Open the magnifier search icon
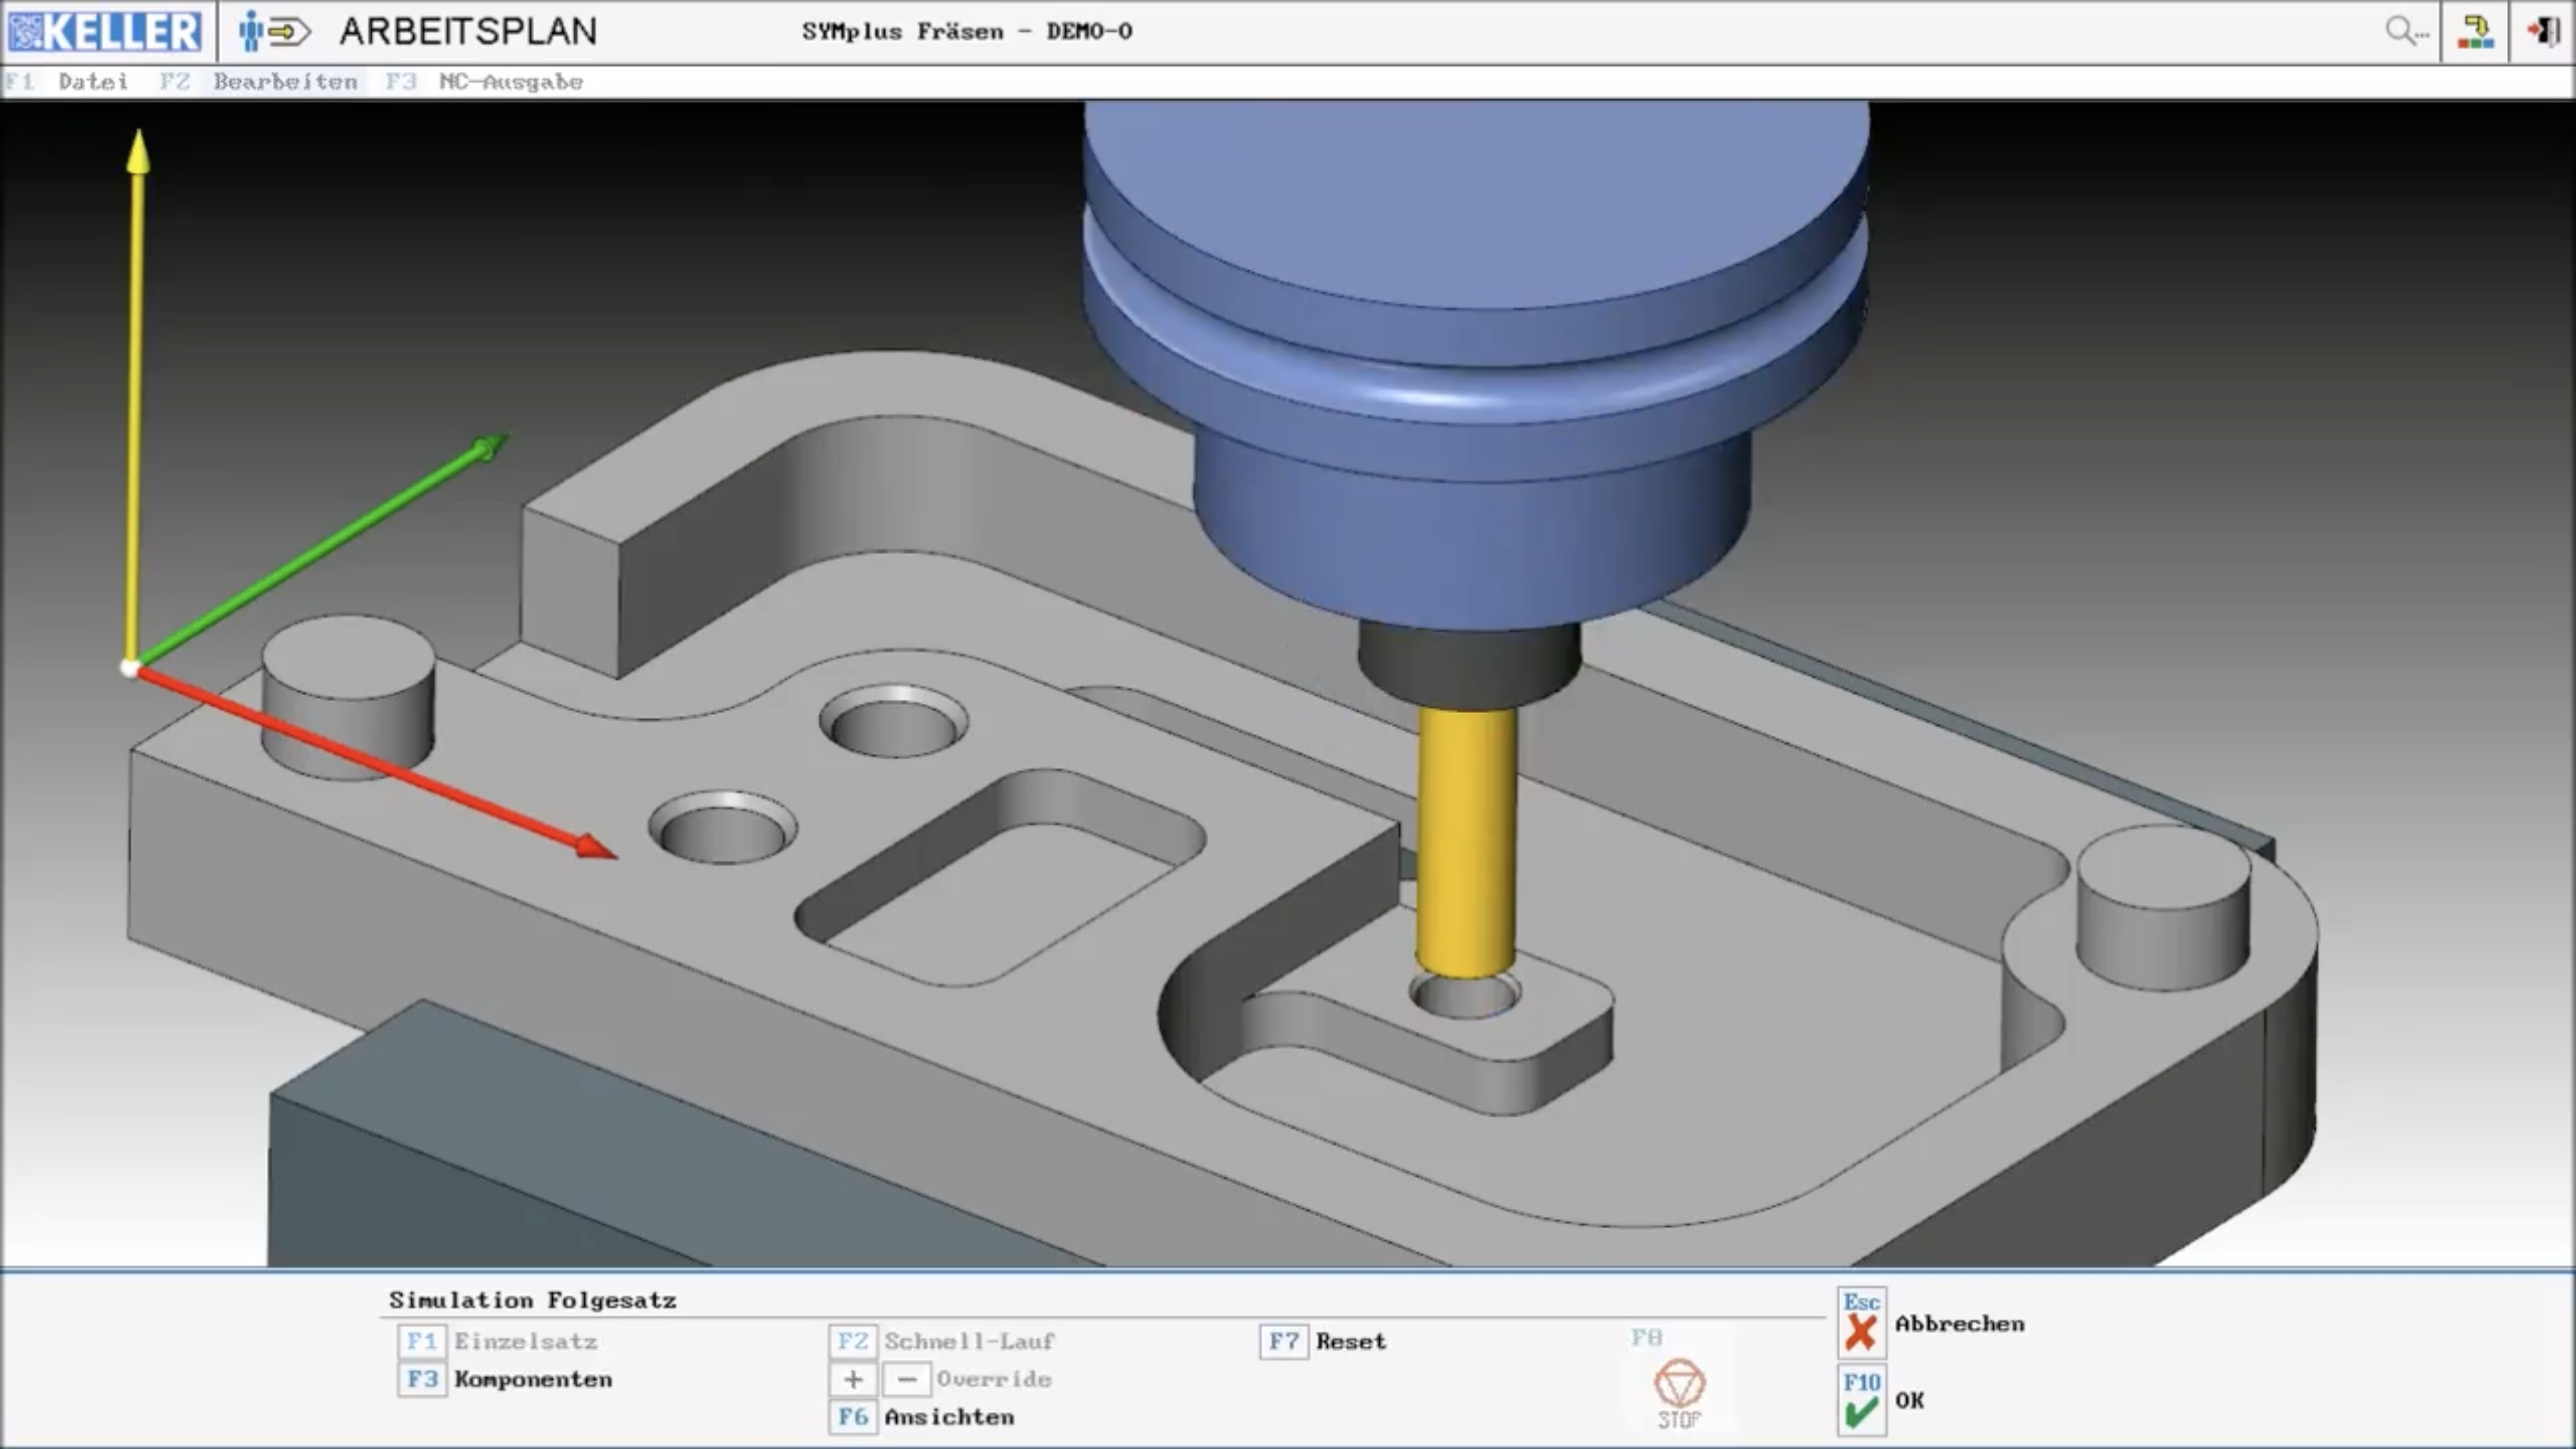Viewport: 2576px width, 1449px height. pyautogui.click(x=2406, y=31)
